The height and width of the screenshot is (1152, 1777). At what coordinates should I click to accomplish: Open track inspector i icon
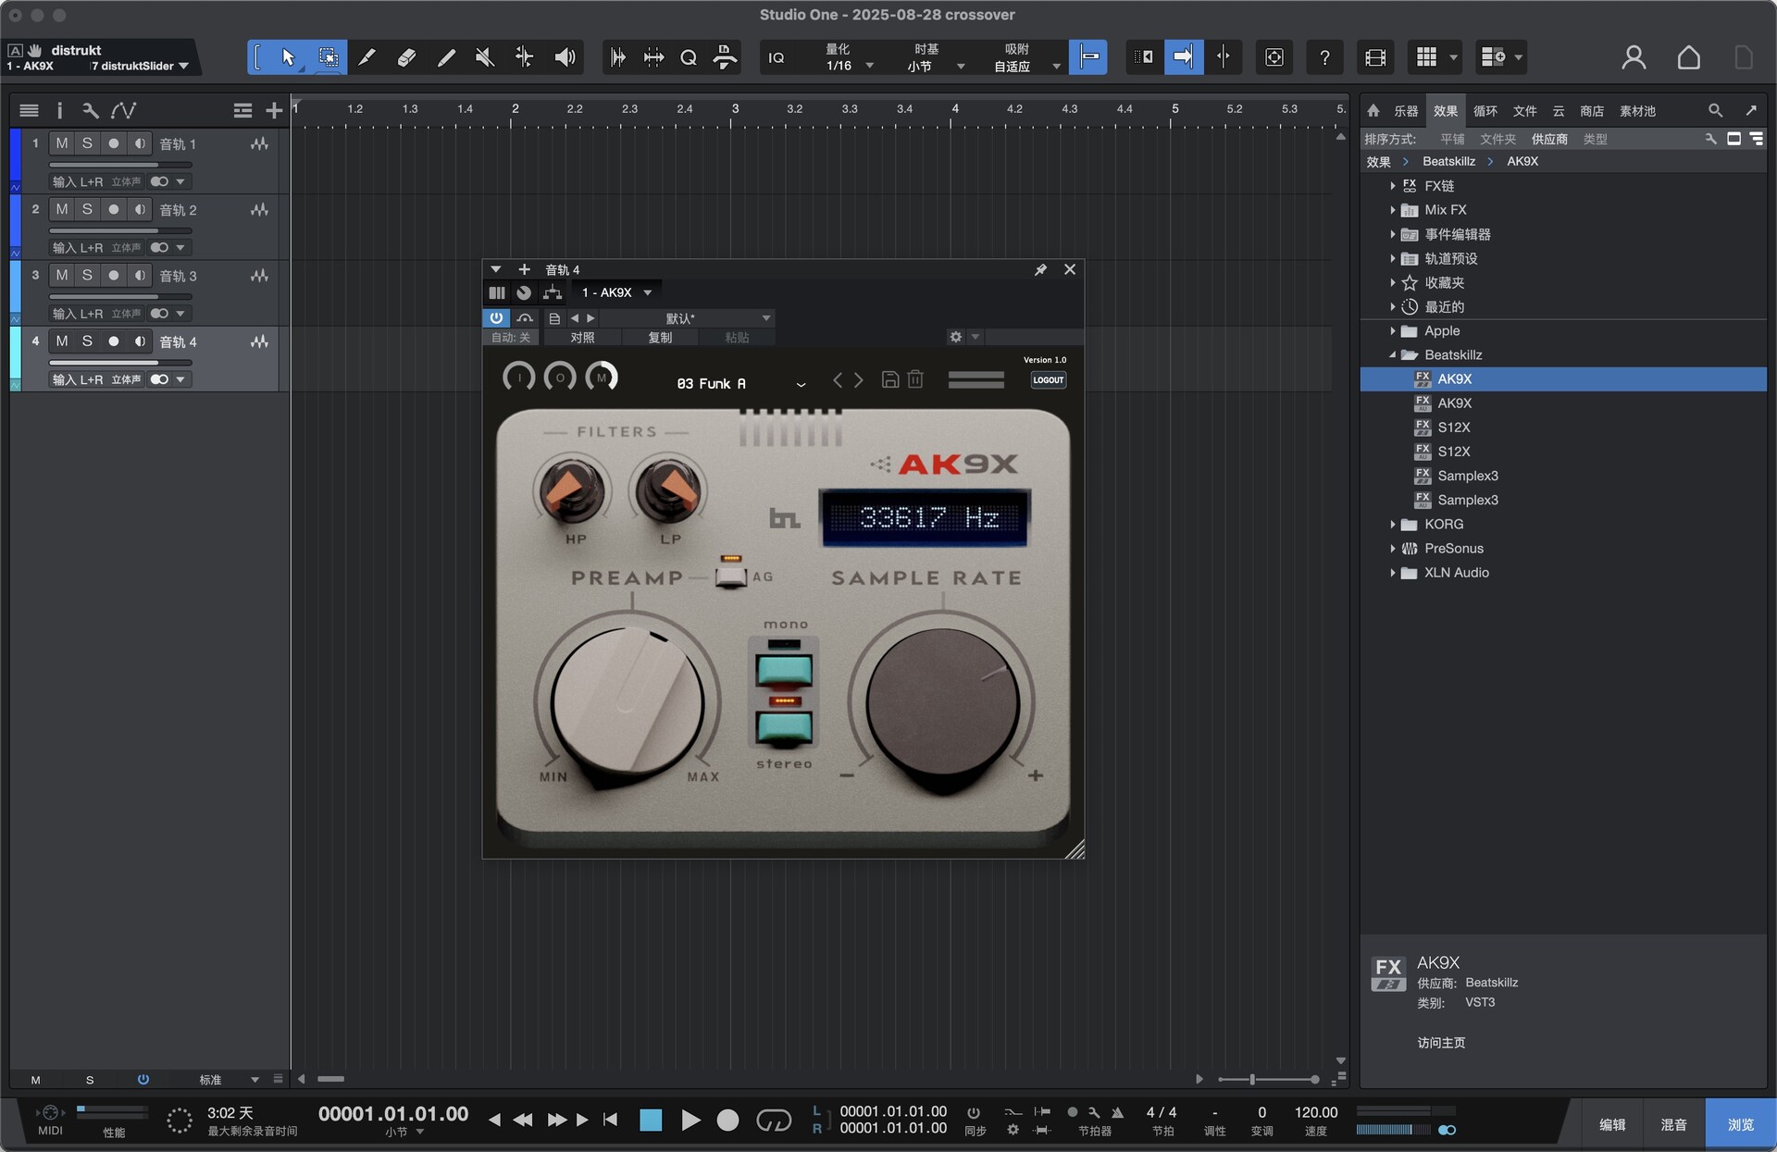point(59,111)
